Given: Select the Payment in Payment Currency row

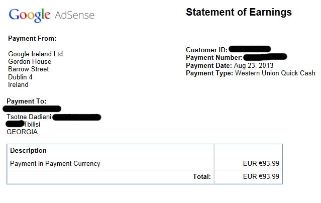Looking at the screenshot, I should [55, 163].
